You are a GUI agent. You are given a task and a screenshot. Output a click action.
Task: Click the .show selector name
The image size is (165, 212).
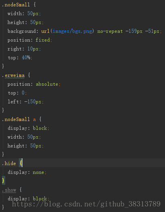pos(9,190)
